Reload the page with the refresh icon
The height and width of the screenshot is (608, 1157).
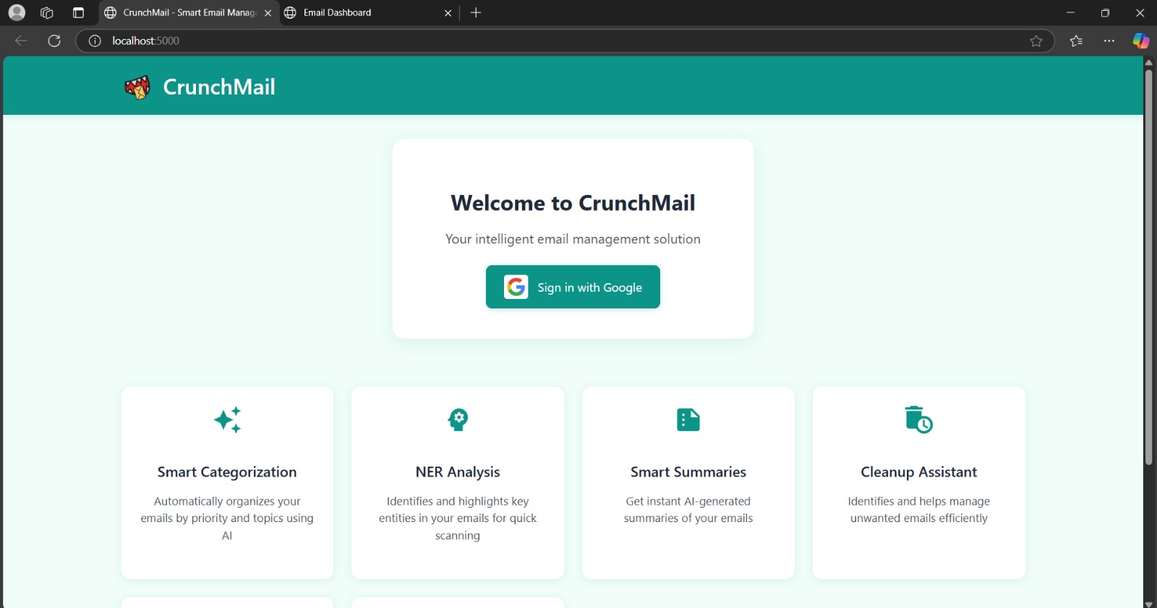pos(54,40)
